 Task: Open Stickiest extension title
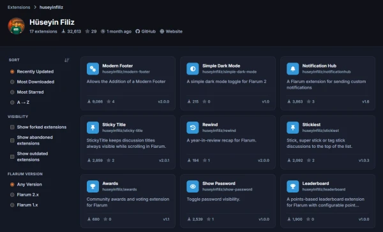point(312,125)
